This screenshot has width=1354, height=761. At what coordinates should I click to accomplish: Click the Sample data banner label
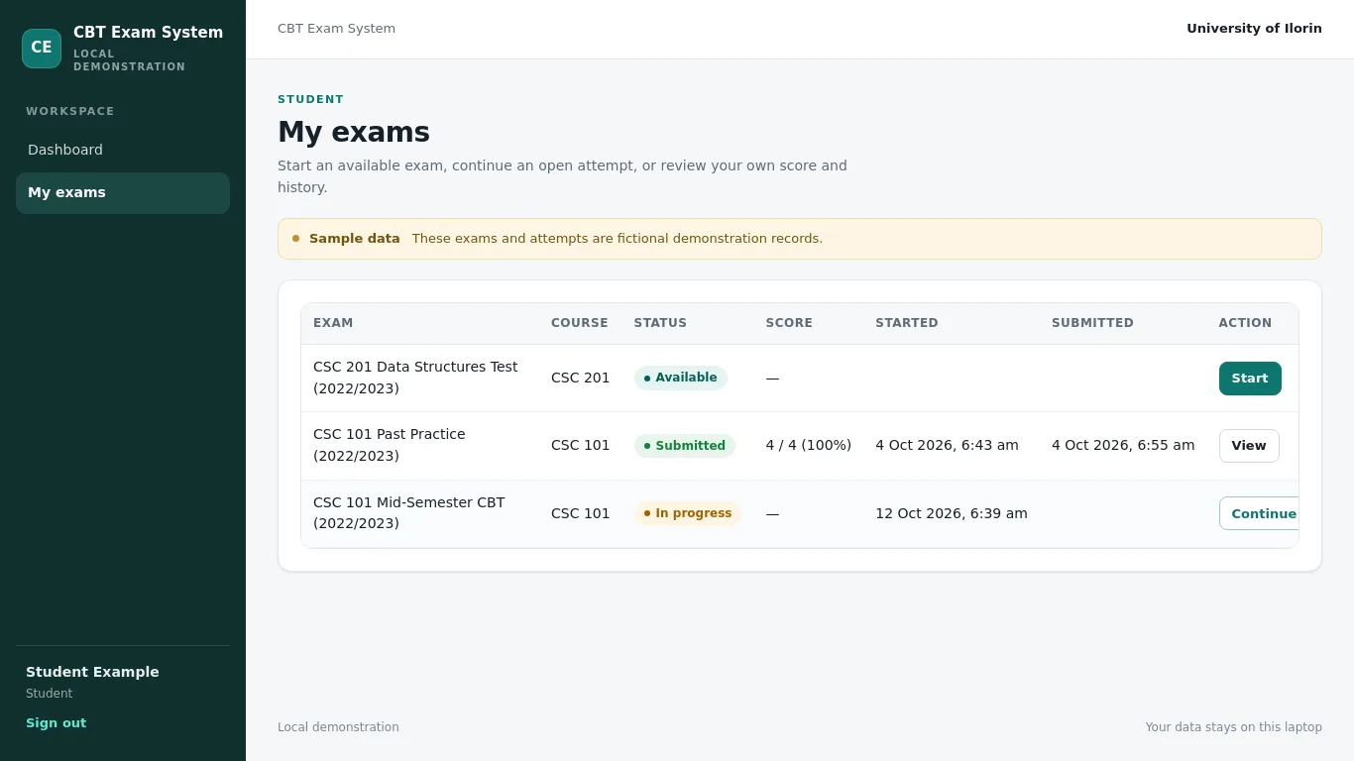(x=355, y=239)
